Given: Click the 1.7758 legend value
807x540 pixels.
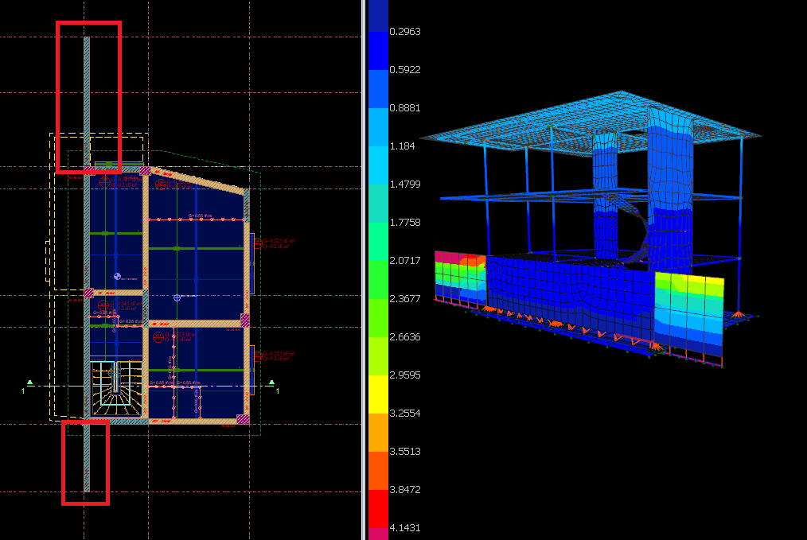Looking at the screenshot, I should [404, 223].
